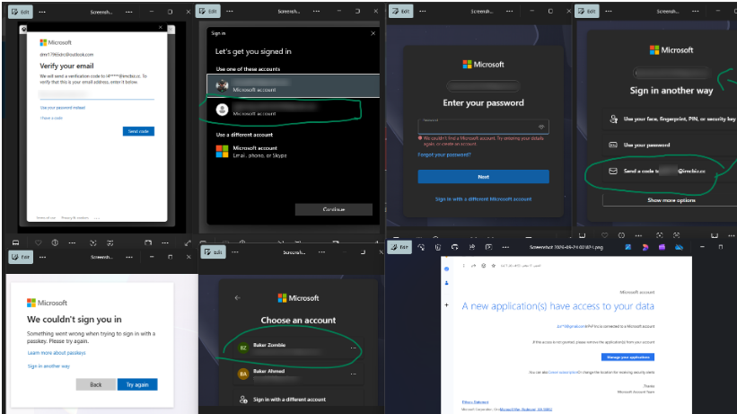Click the Screenshot file name in email window title
The image size is (737, 414).
566,247
